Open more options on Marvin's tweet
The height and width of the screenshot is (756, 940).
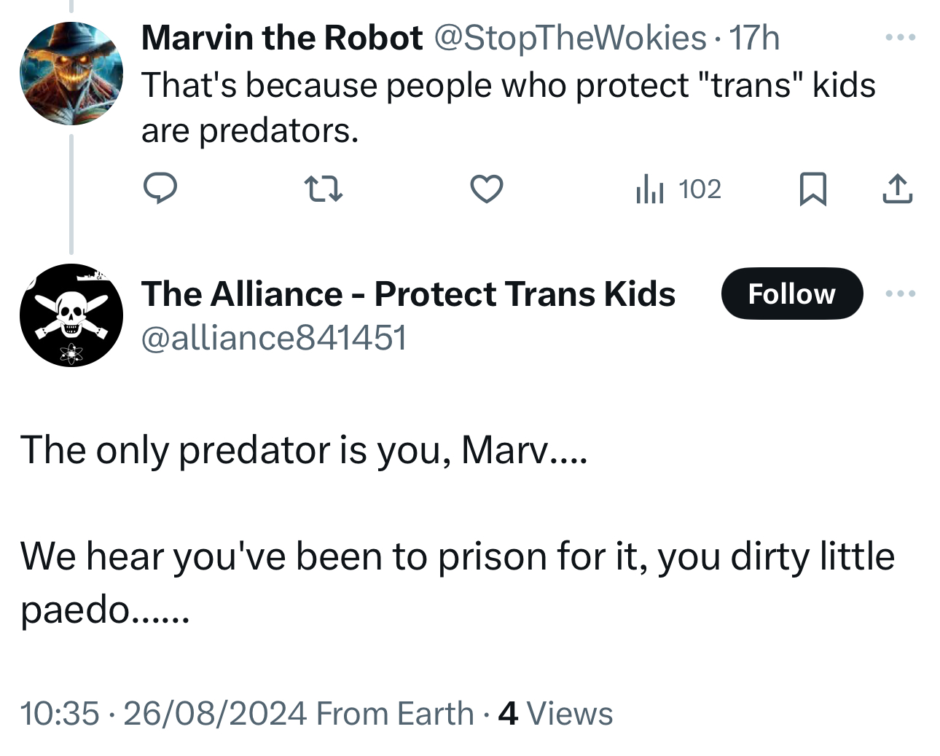pos(901,37)
